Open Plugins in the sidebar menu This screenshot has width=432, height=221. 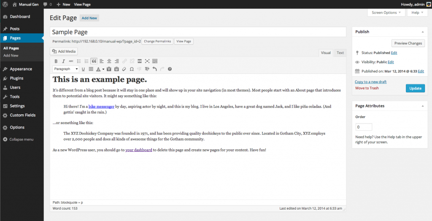(16, 78)
